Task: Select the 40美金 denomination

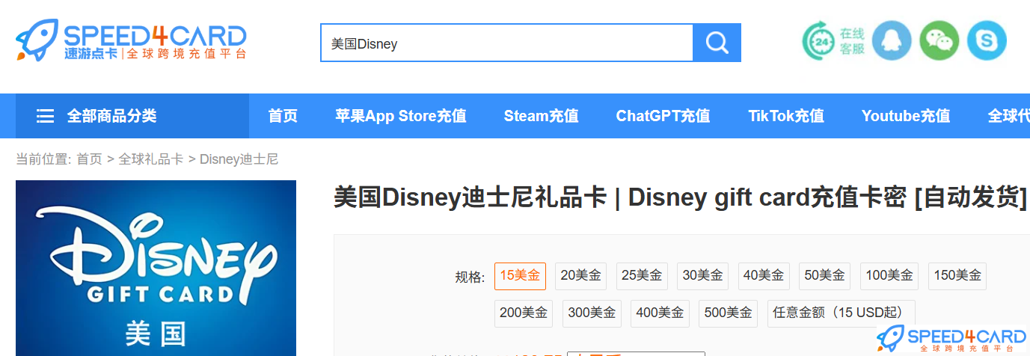Action: click(764, 276)
